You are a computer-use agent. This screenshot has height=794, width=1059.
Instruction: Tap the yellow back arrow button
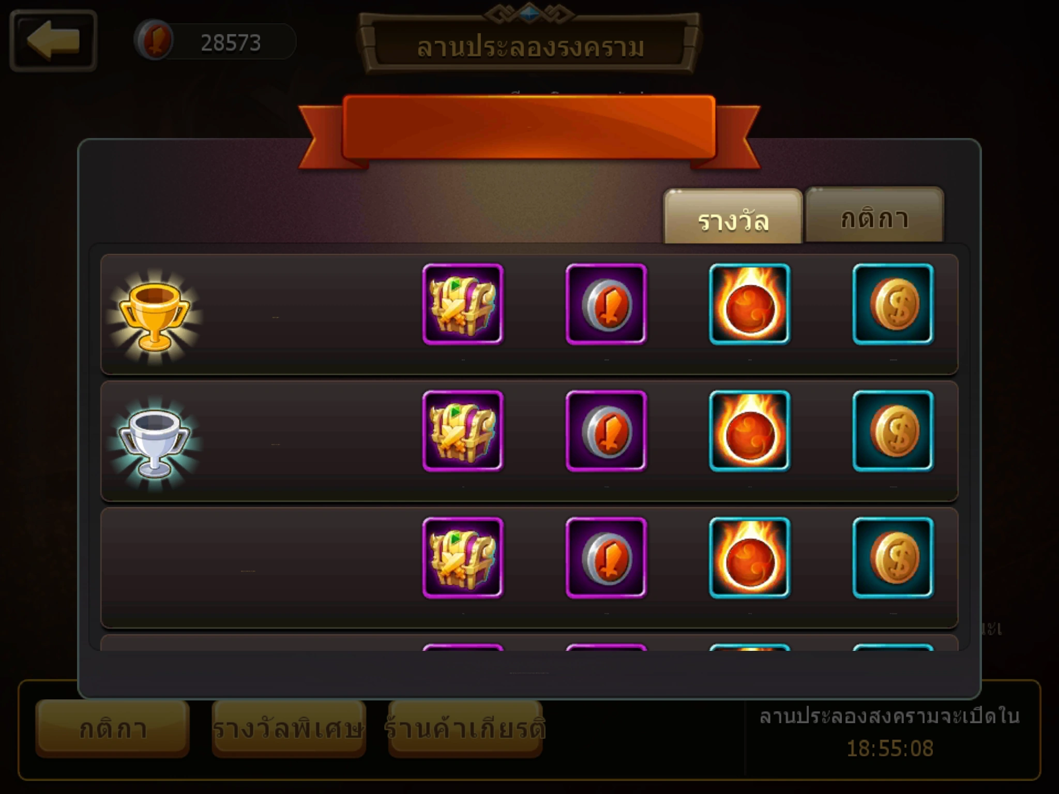point(53,40)
